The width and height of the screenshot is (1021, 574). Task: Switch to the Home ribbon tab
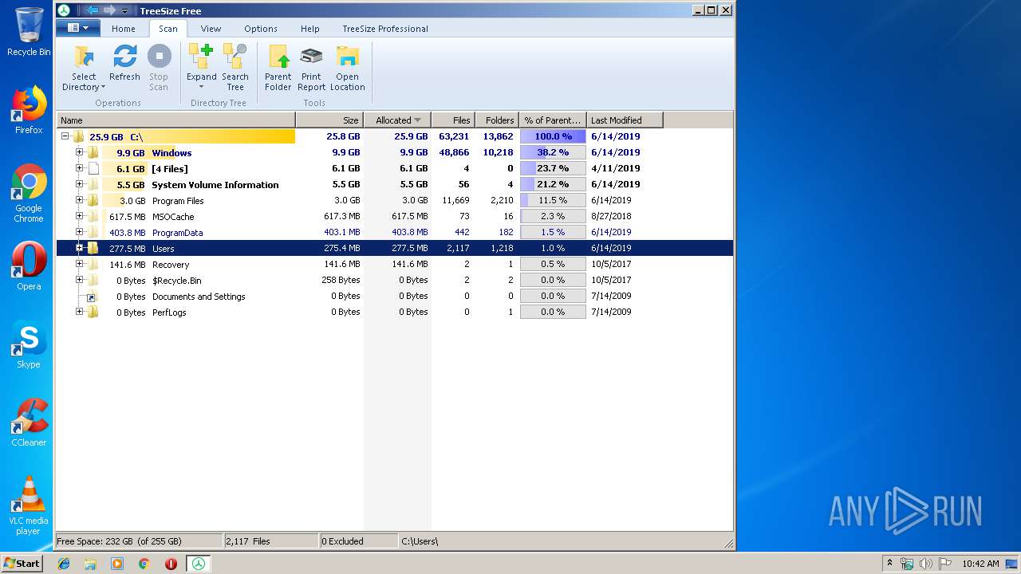tap(124, 29)
